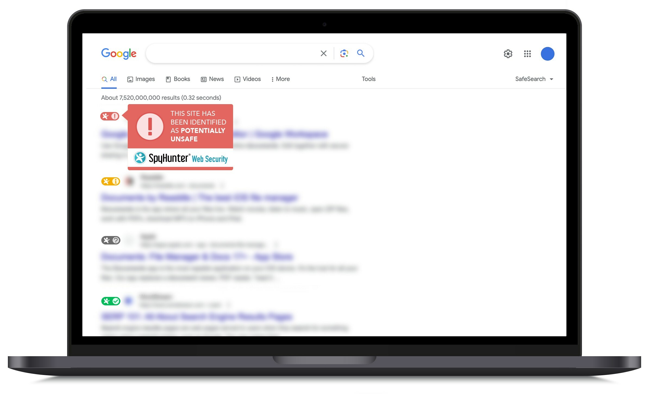Click the Google search magnifier icon

click(361, 53)
